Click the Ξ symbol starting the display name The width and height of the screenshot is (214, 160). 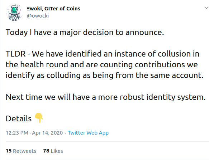[28, 9]
